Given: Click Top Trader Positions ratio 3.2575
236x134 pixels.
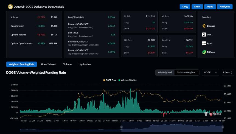Looking at the screenshot, I should pos(111,52).
